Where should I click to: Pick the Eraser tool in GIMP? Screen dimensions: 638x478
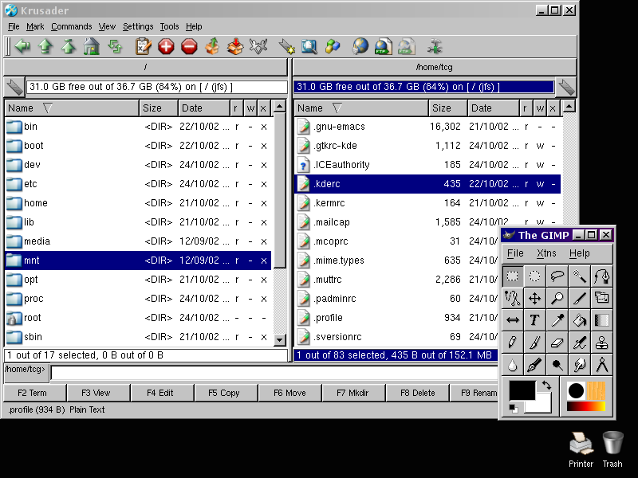[557, 343]
